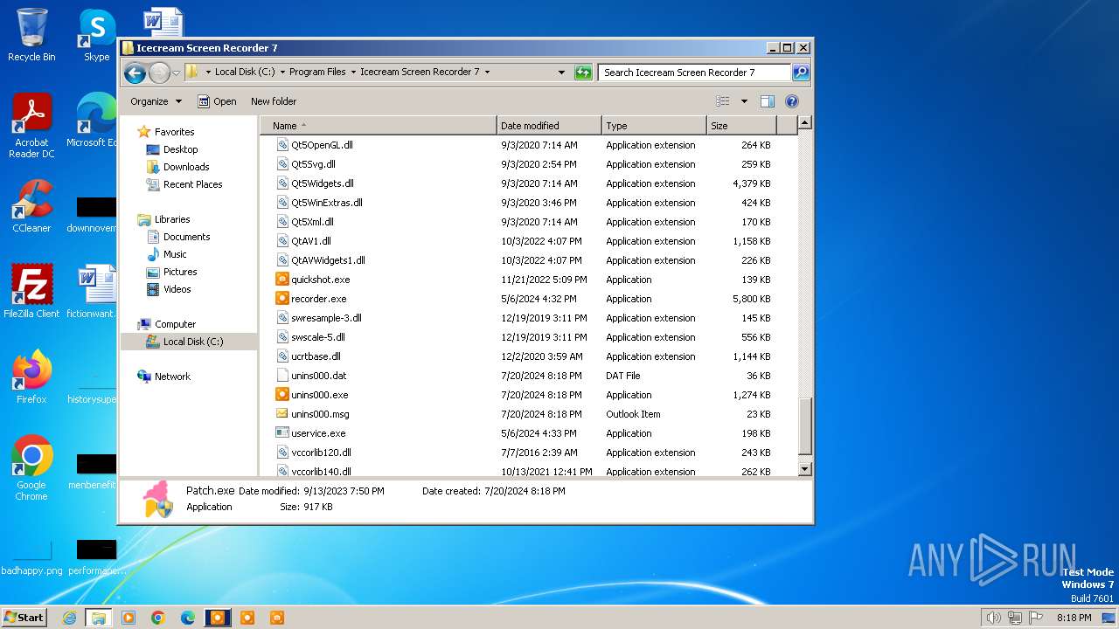Select the Music library
The width and height of the screenshot is (1119, 629).
pyautogui.click(x=175, y=254)
